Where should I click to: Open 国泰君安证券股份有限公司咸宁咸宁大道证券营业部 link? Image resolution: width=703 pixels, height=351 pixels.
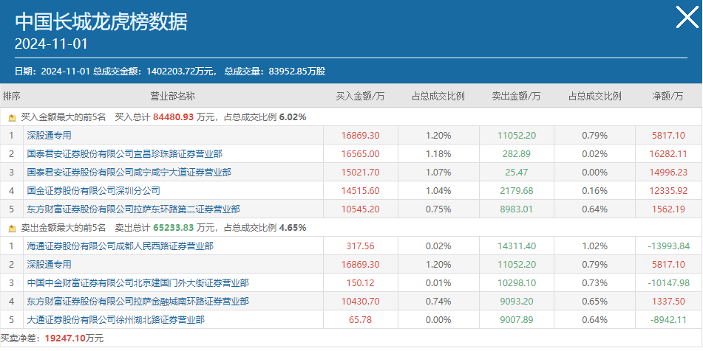129,172
